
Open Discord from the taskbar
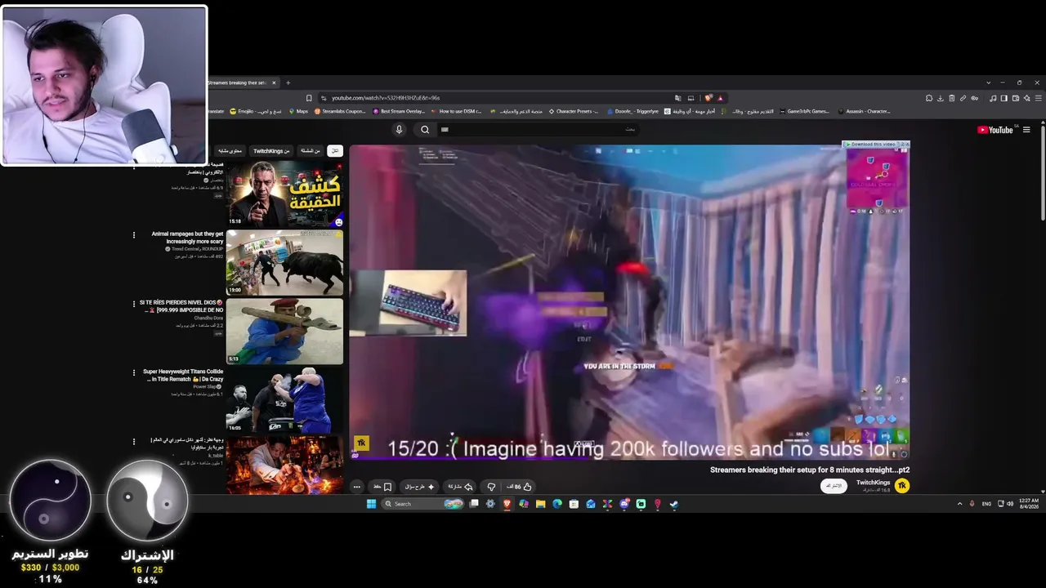(624, 504)
